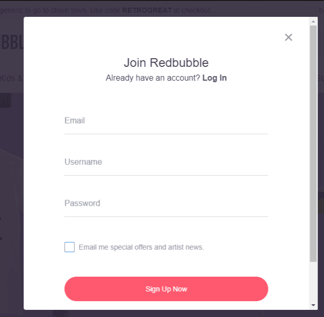The height and width of the screenshot is (317, 324).
Task: Click the dialog's vertical scrollbar thumb
Action: 313,143
